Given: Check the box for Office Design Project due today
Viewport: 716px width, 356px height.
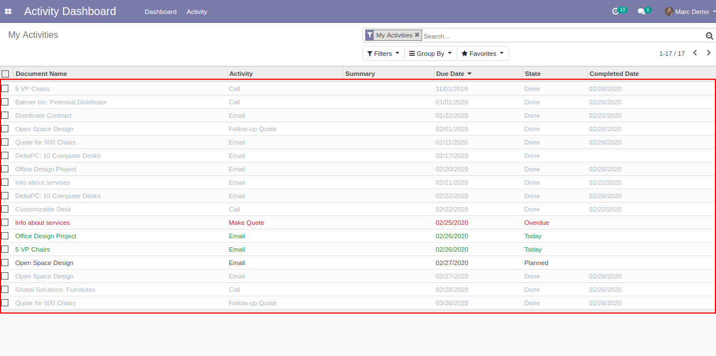Looking at the screenshot, I should tap(4, 235).
